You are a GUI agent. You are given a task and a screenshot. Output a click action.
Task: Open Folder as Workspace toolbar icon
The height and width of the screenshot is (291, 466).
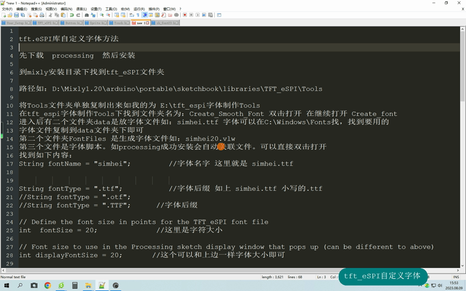(x=170, y=15)
